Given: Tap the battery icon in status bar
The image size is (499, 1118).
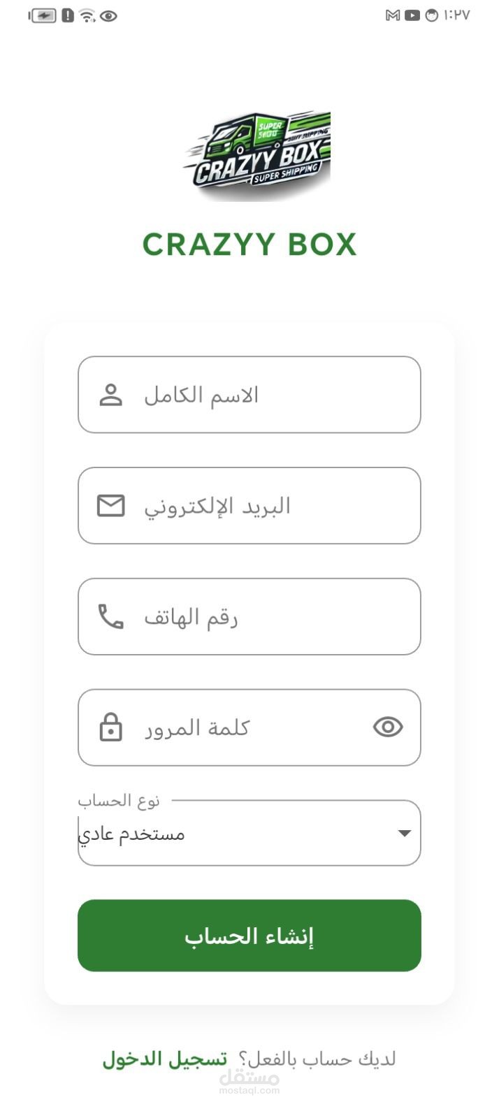Looking at the screenshot, I should [x=43, y=15].
